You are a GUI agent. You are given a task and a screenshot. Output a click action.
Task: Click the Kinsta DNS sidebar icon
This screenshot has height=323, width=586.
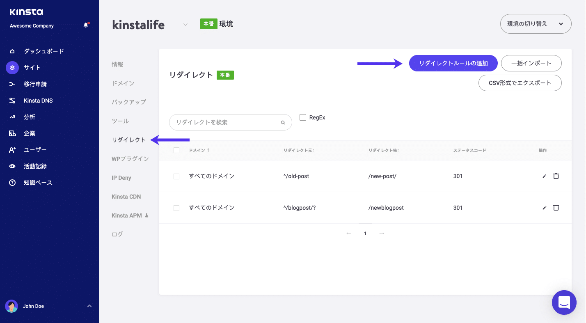click(x=11, y=100)
